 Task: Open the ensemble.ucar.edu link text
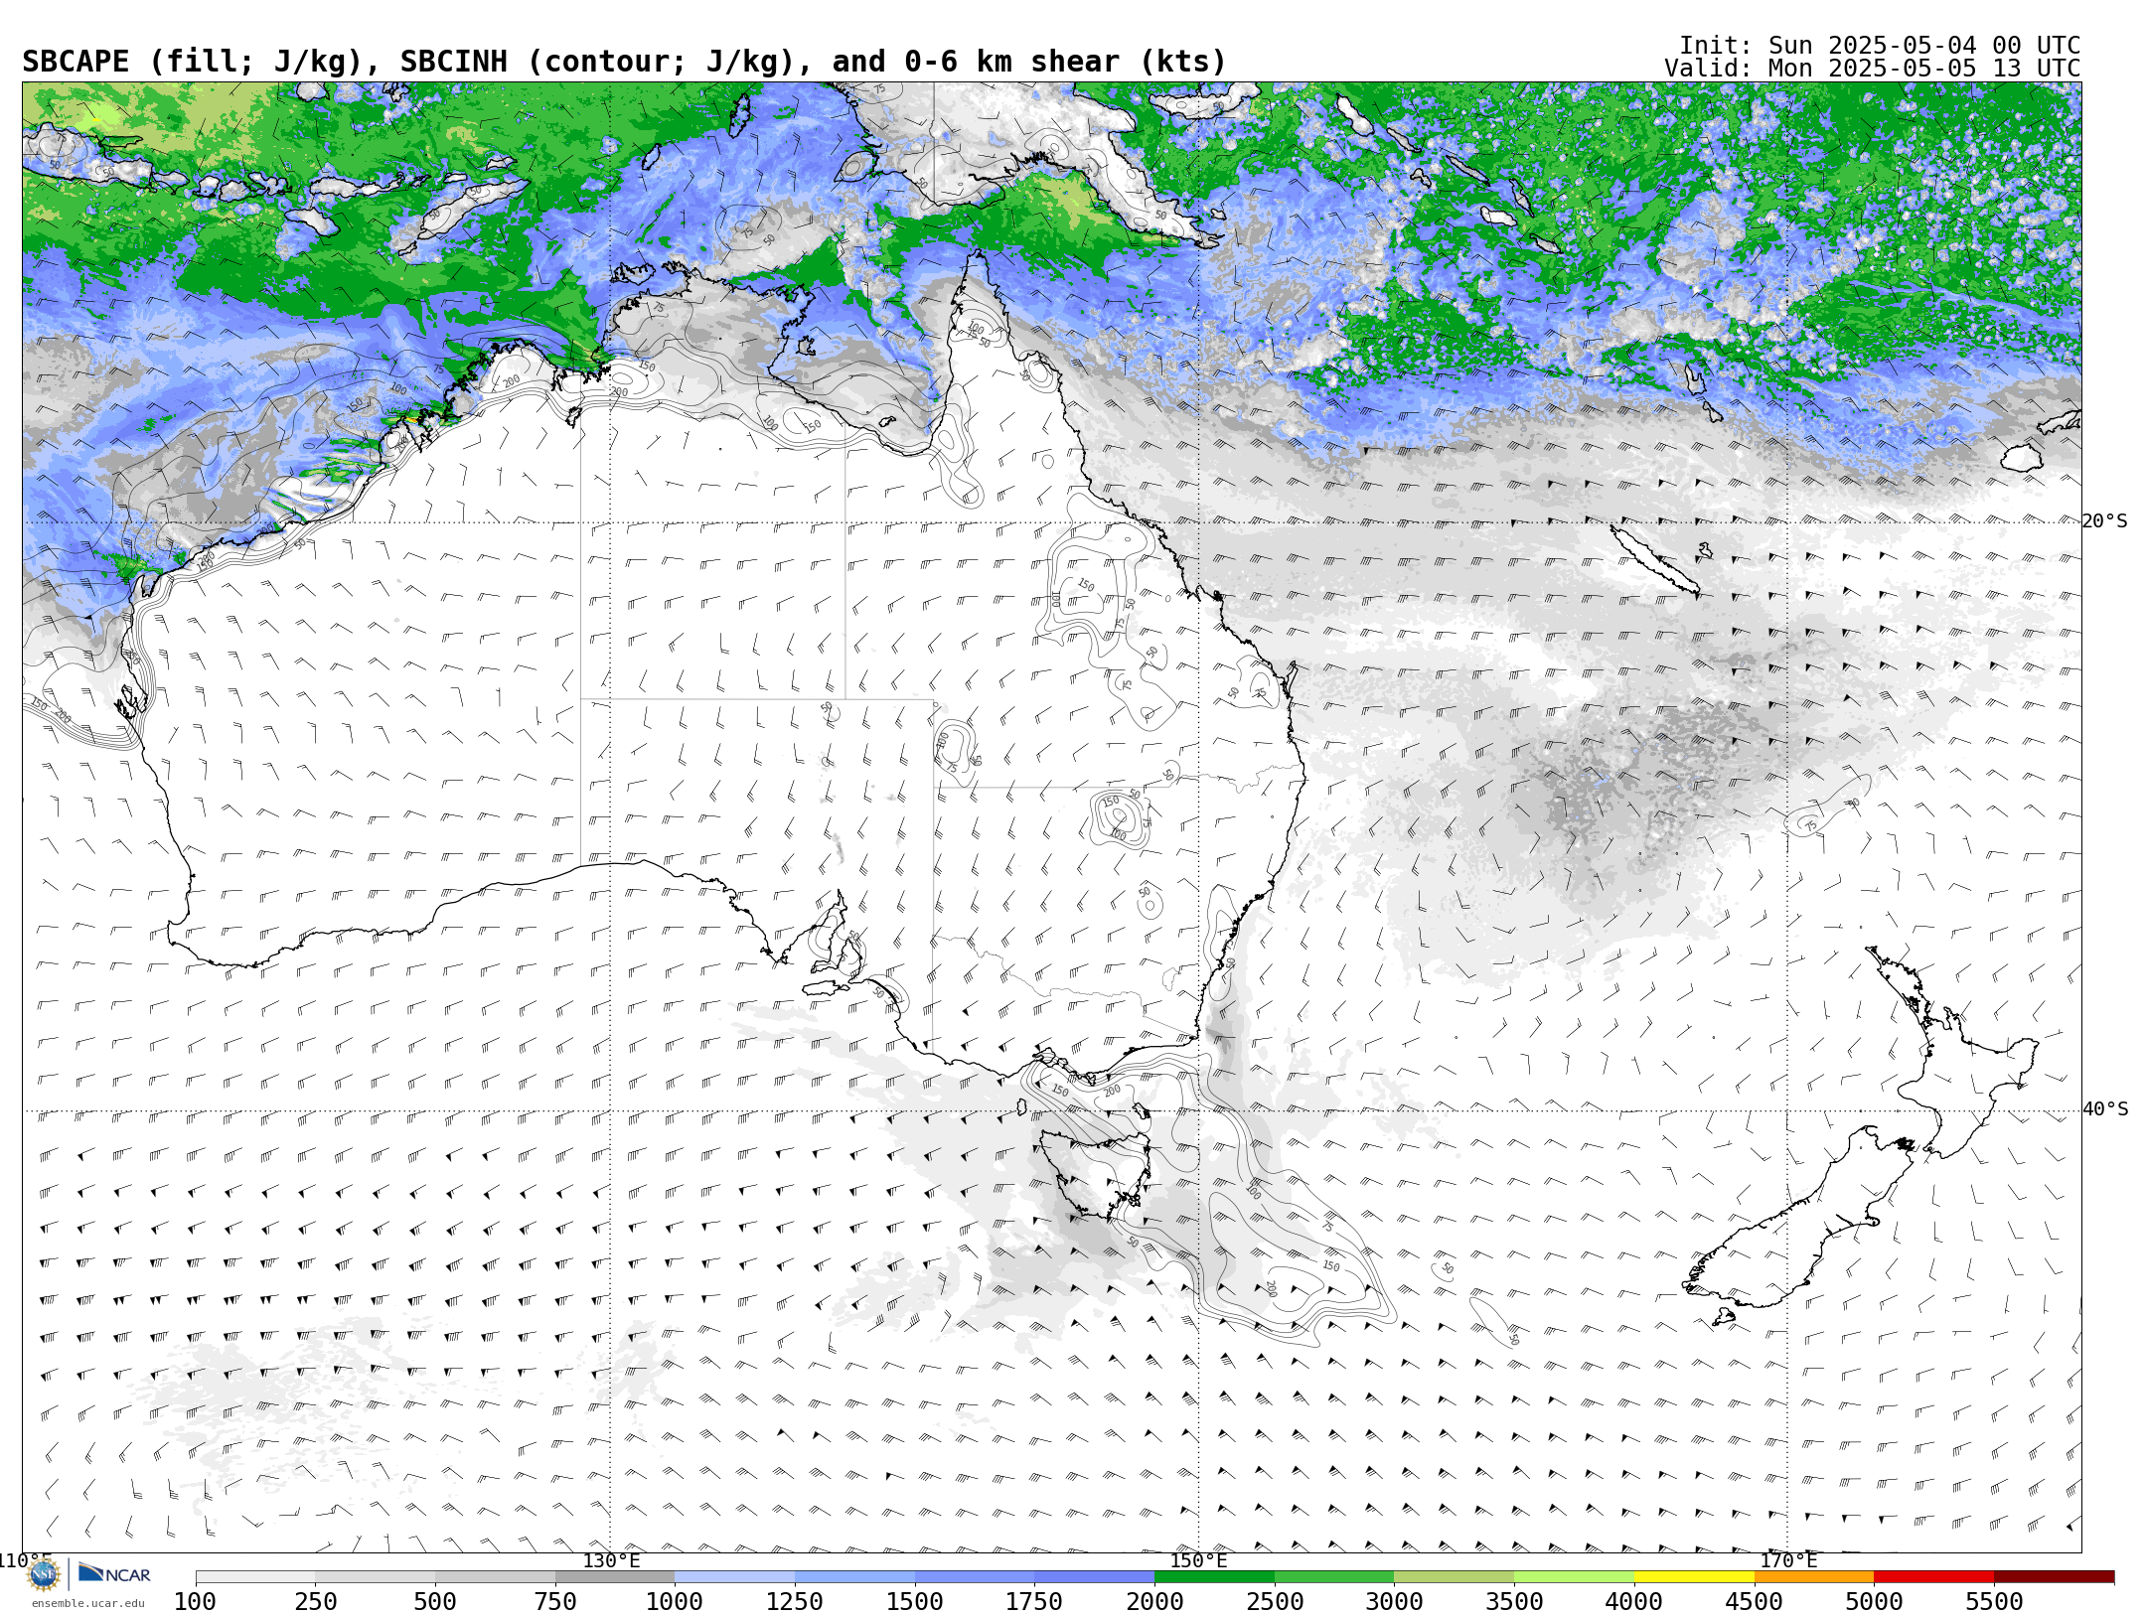pos(87,1603)
